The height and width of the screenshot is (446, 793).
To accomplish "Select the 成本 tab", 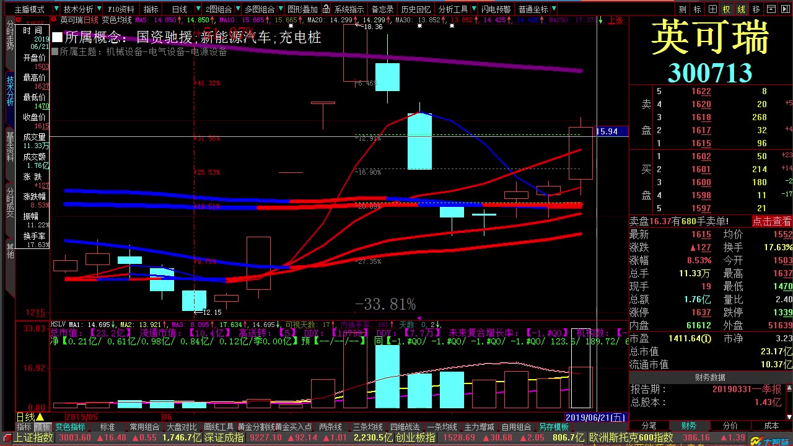I will pyautogui.click(x=771, y=426).
